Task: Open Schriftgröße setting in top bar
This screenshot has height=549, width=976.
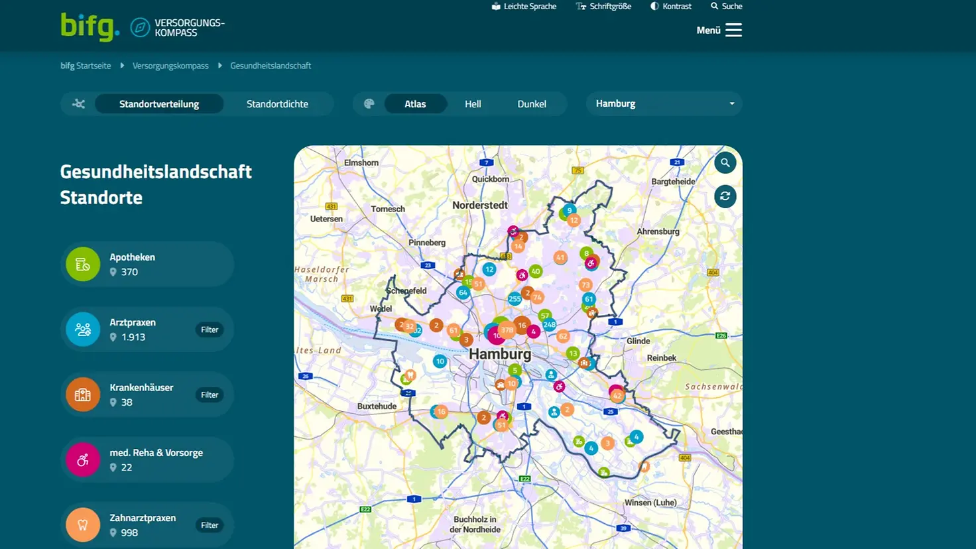Action: click(x=603, y=7)
